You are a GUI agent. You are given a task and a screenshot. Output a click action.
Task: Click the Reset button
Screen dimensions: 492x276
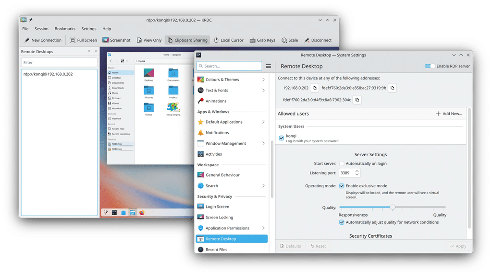pyautogui.click(x=318, y=246)
